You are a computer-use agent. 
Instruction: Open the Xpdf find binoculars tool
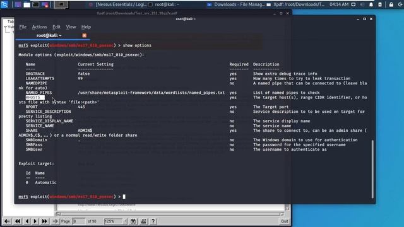coord(133,221)
